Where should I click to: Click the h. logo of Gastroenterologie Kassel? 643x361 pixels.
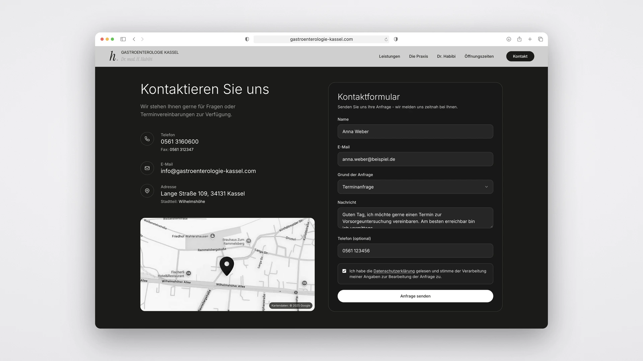[x=113, y=56]
